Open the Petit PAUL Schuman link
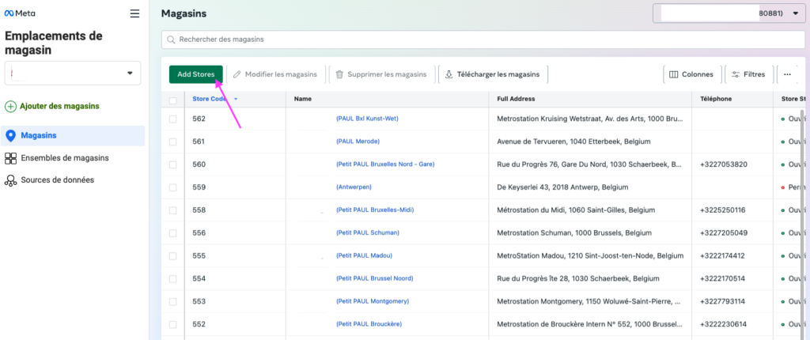 (x=368, y=233)
